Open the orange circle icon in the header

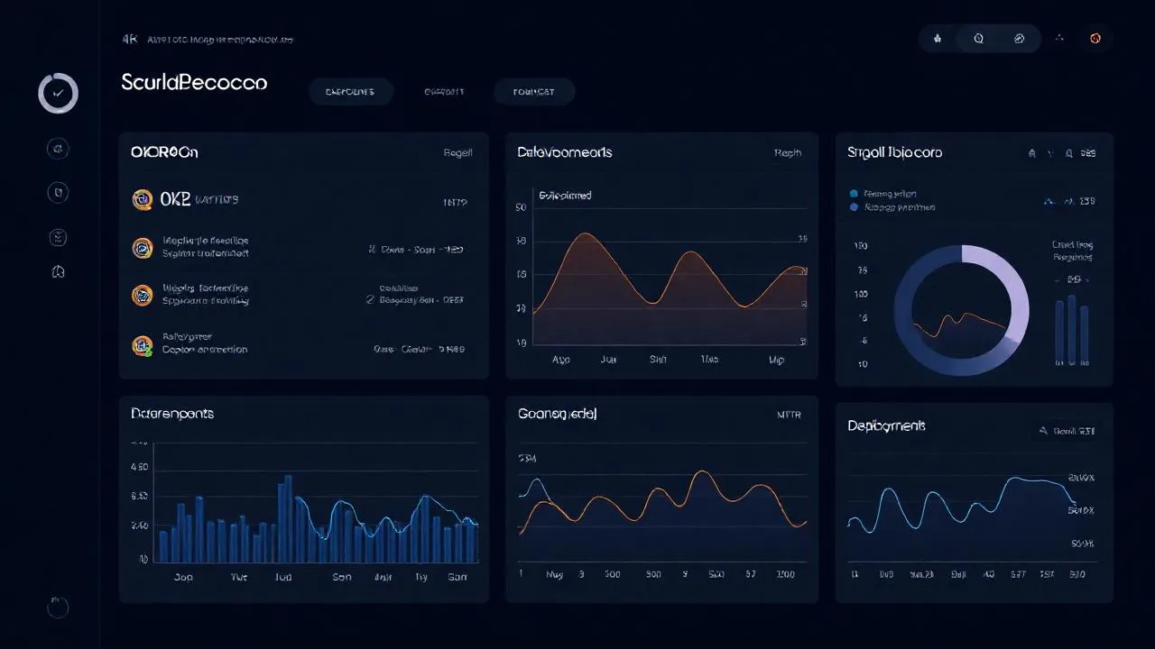click(1095, 39)
